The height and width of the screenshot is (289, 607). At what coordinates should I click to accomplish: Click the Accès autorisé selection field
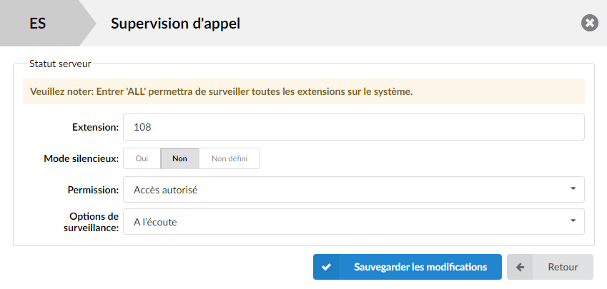tap(354, 190)
